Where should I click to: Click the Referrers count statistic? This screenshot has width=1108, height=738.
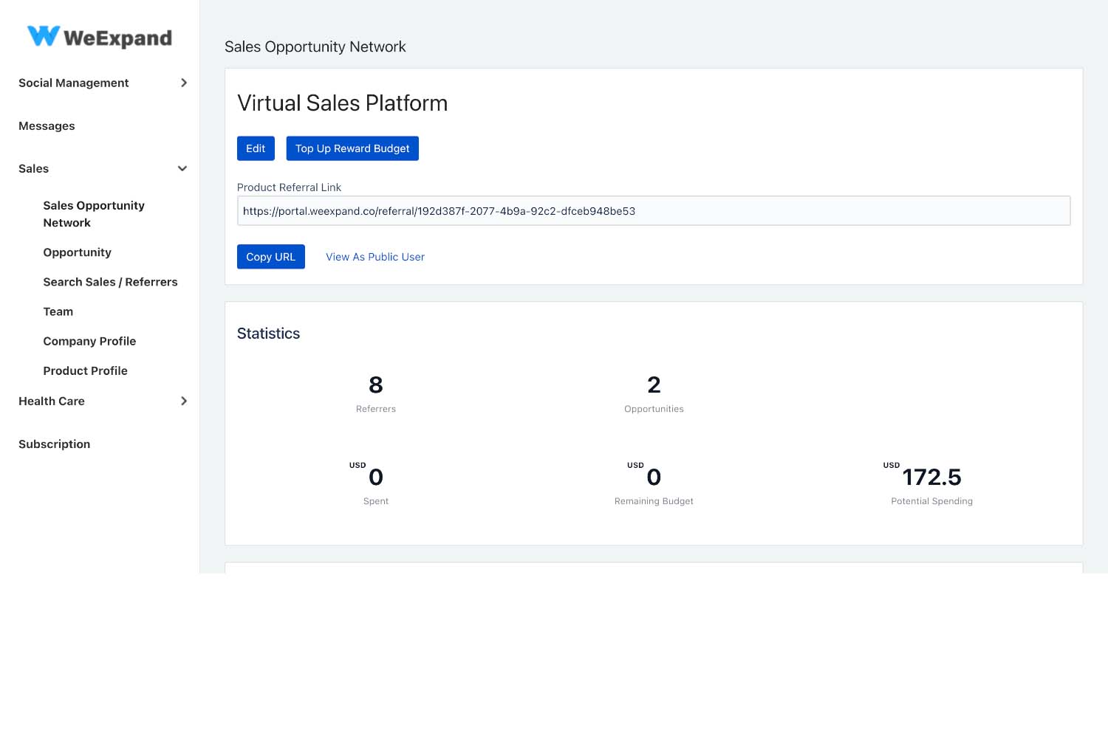click(x=375, y=385)
